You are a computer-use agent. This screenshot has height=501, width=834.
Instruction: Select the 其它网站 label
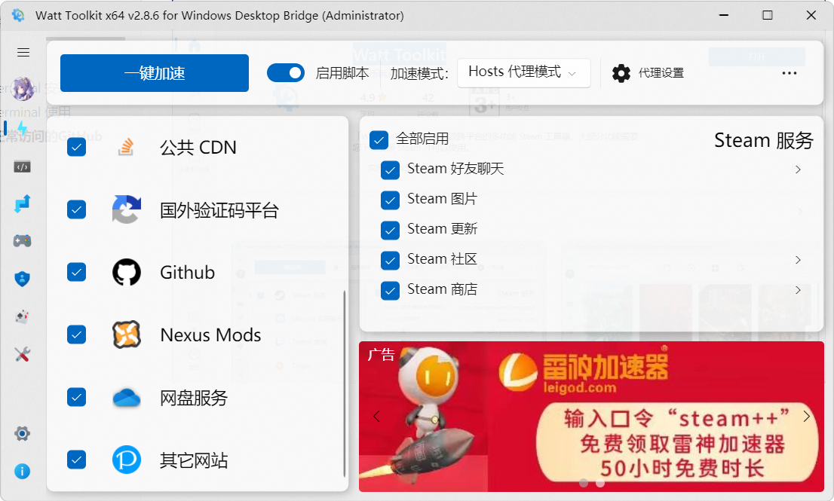[x=194, y=460]
